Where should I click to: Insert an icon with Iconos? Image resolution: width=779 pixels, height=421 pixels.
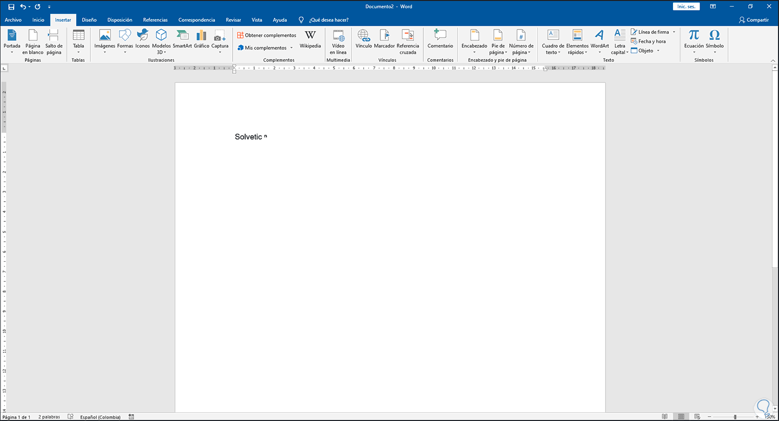click(142, 39)
